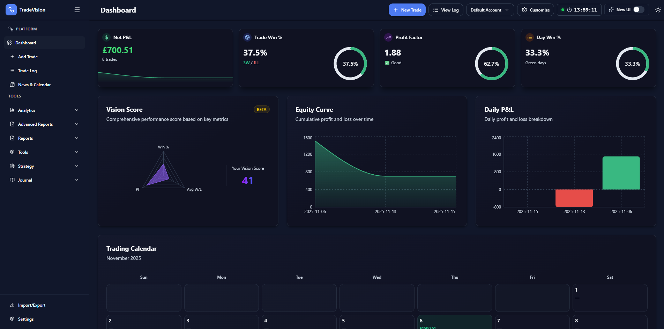664x329 pixels.
Task: Expand the Analytics sidebar section
Action: [x=44, y=110]
